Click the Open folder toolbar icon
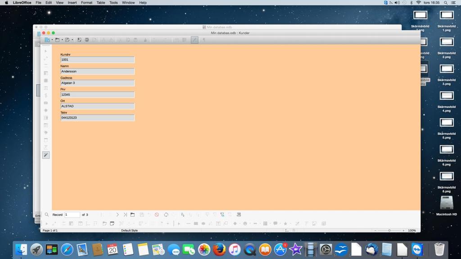 click(x=57, y=40)
